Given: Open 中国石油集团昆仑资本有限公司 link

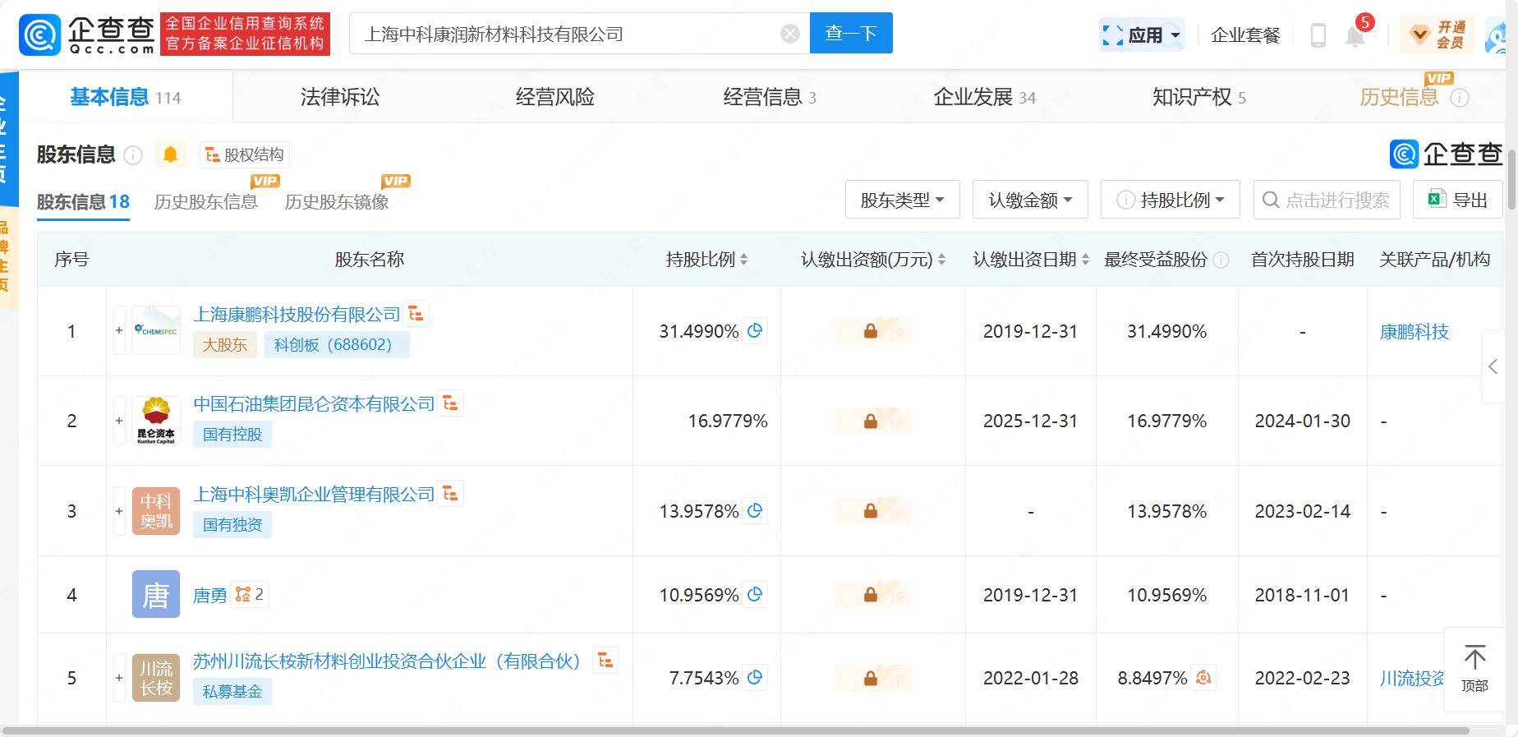Looking at the screenshot, I should click(314, 403).
